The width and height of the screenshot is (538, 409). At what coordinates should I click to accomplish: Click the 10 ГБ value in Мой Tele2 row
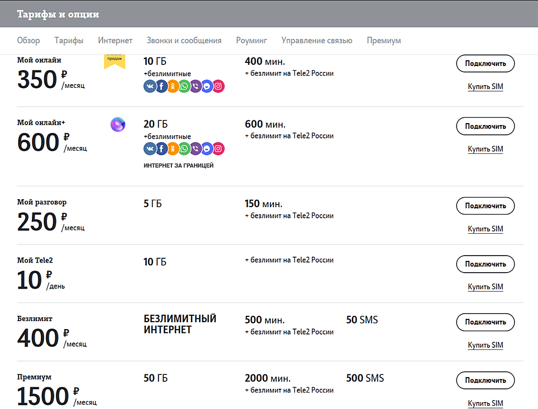(x=155, y=262)
